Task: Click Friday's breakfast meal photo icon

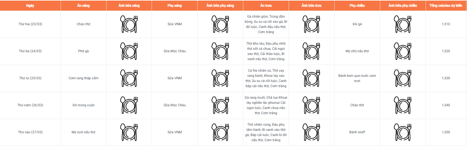Action: [129, 132]
